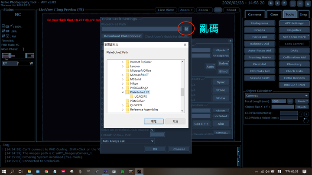Open Bahtinov Aid

point(260,44)
